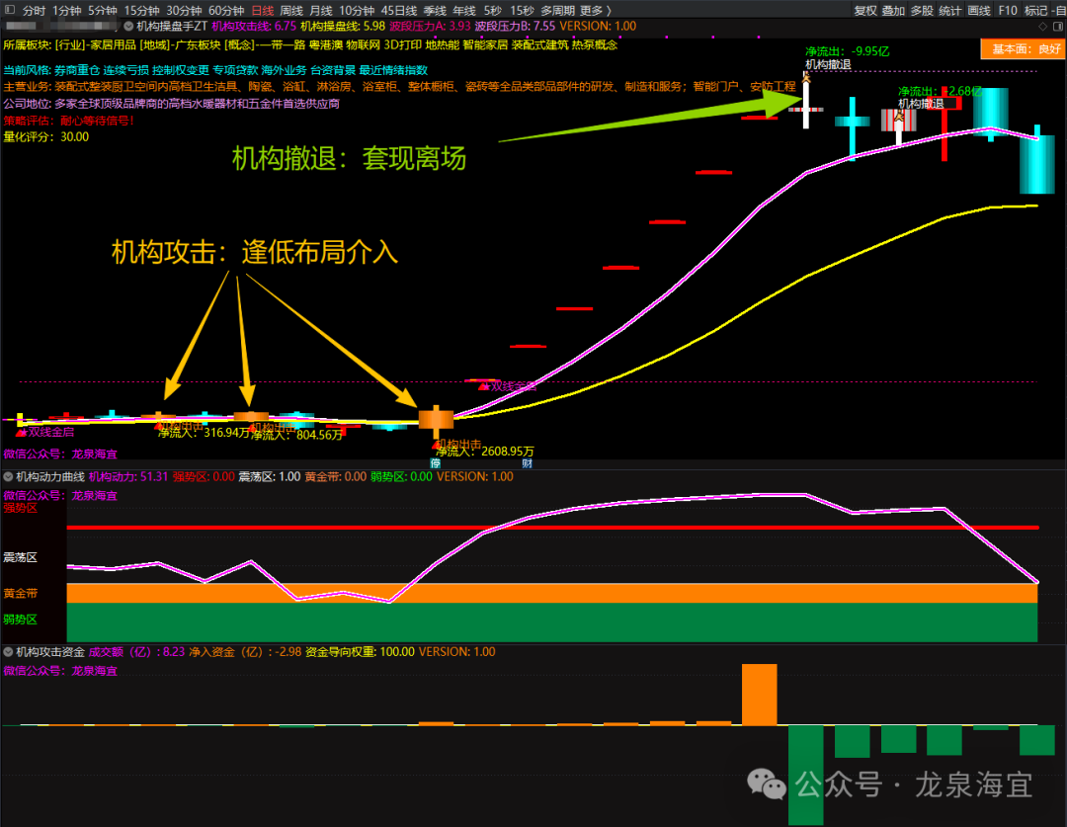Click the orange 基本面：良好 badge
1067x827 pixels.
(1023, 49)
